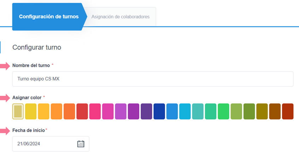299x155 pixels.
Task: Choose the medium blue color swatch
Action: click(x=172, y=111)
